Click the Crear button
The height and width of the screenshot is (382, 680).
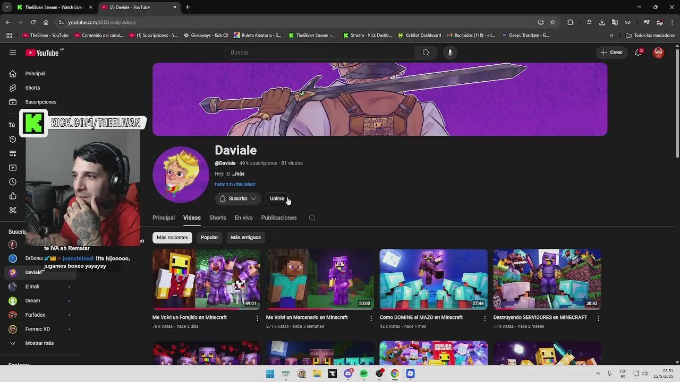click(x=611, y=53)
